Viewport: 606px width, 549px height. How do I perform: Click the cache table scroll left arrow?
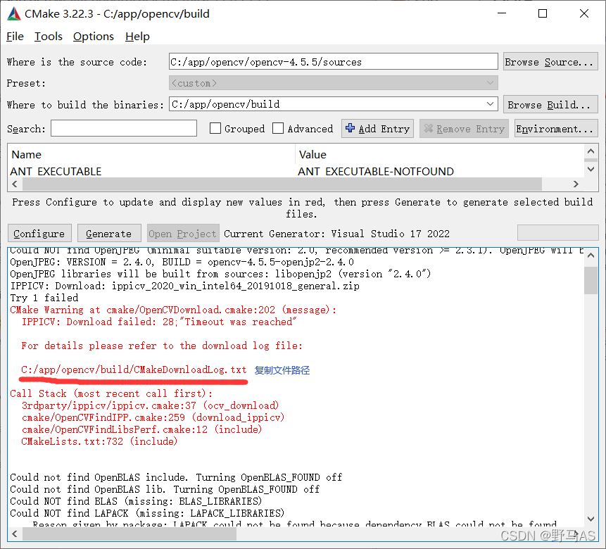coord(15,184)
